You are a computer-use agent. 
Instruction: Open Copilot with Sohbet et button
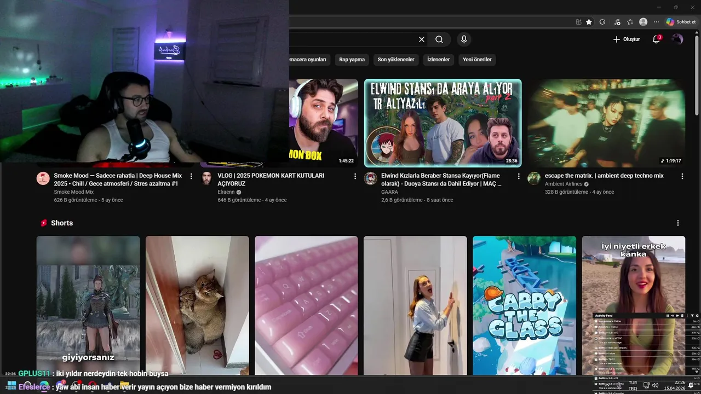pos(681,22)
